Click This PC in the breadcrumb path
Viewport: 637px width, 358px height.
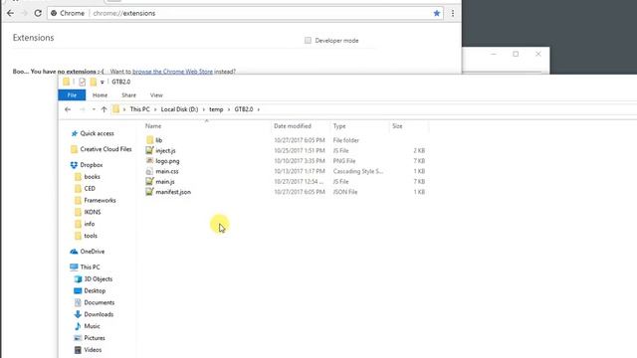pyautogui.click(x=139, y=109)
